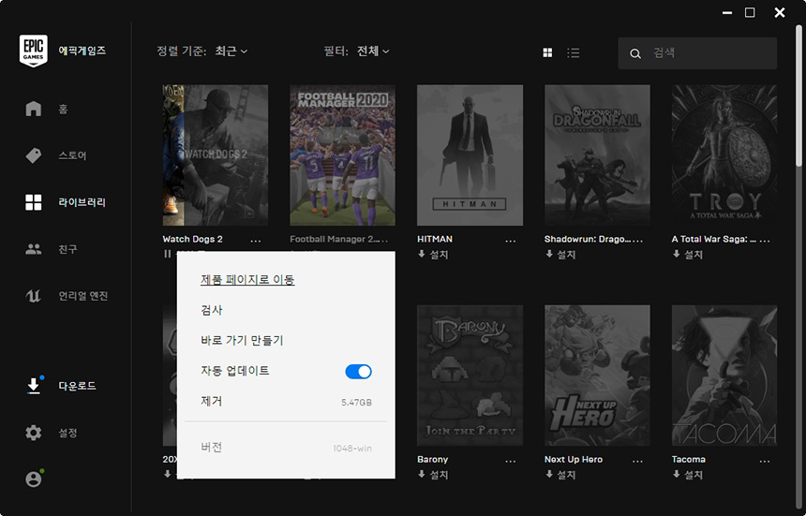This screenshot has width=806, height=516.
Task: Click the Barony title text
Action: 433,460
